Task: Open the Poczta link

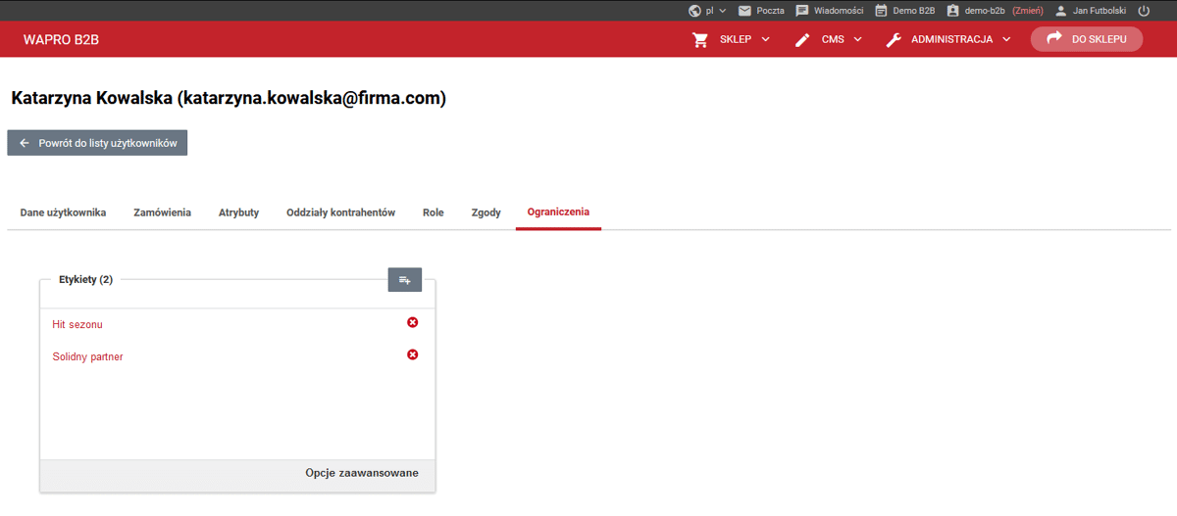Action: coord(770,11)
